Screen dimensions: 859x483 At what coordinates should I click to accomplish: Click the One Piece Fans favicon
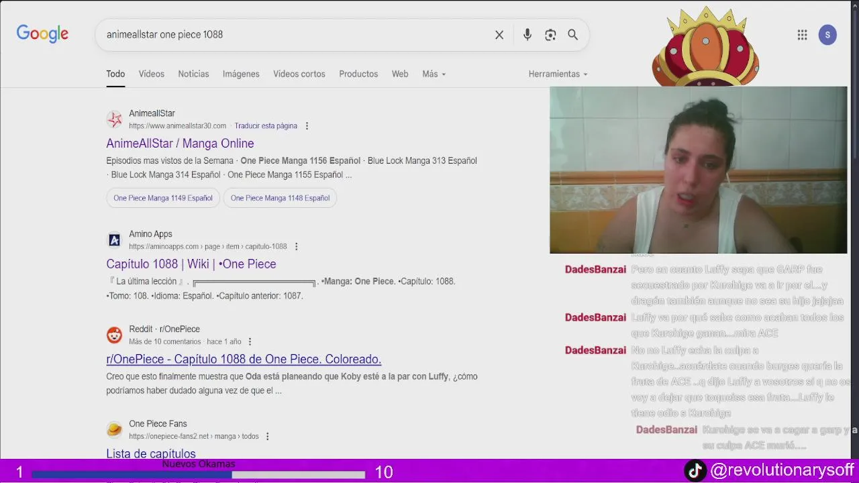click(x=115, y=429)
